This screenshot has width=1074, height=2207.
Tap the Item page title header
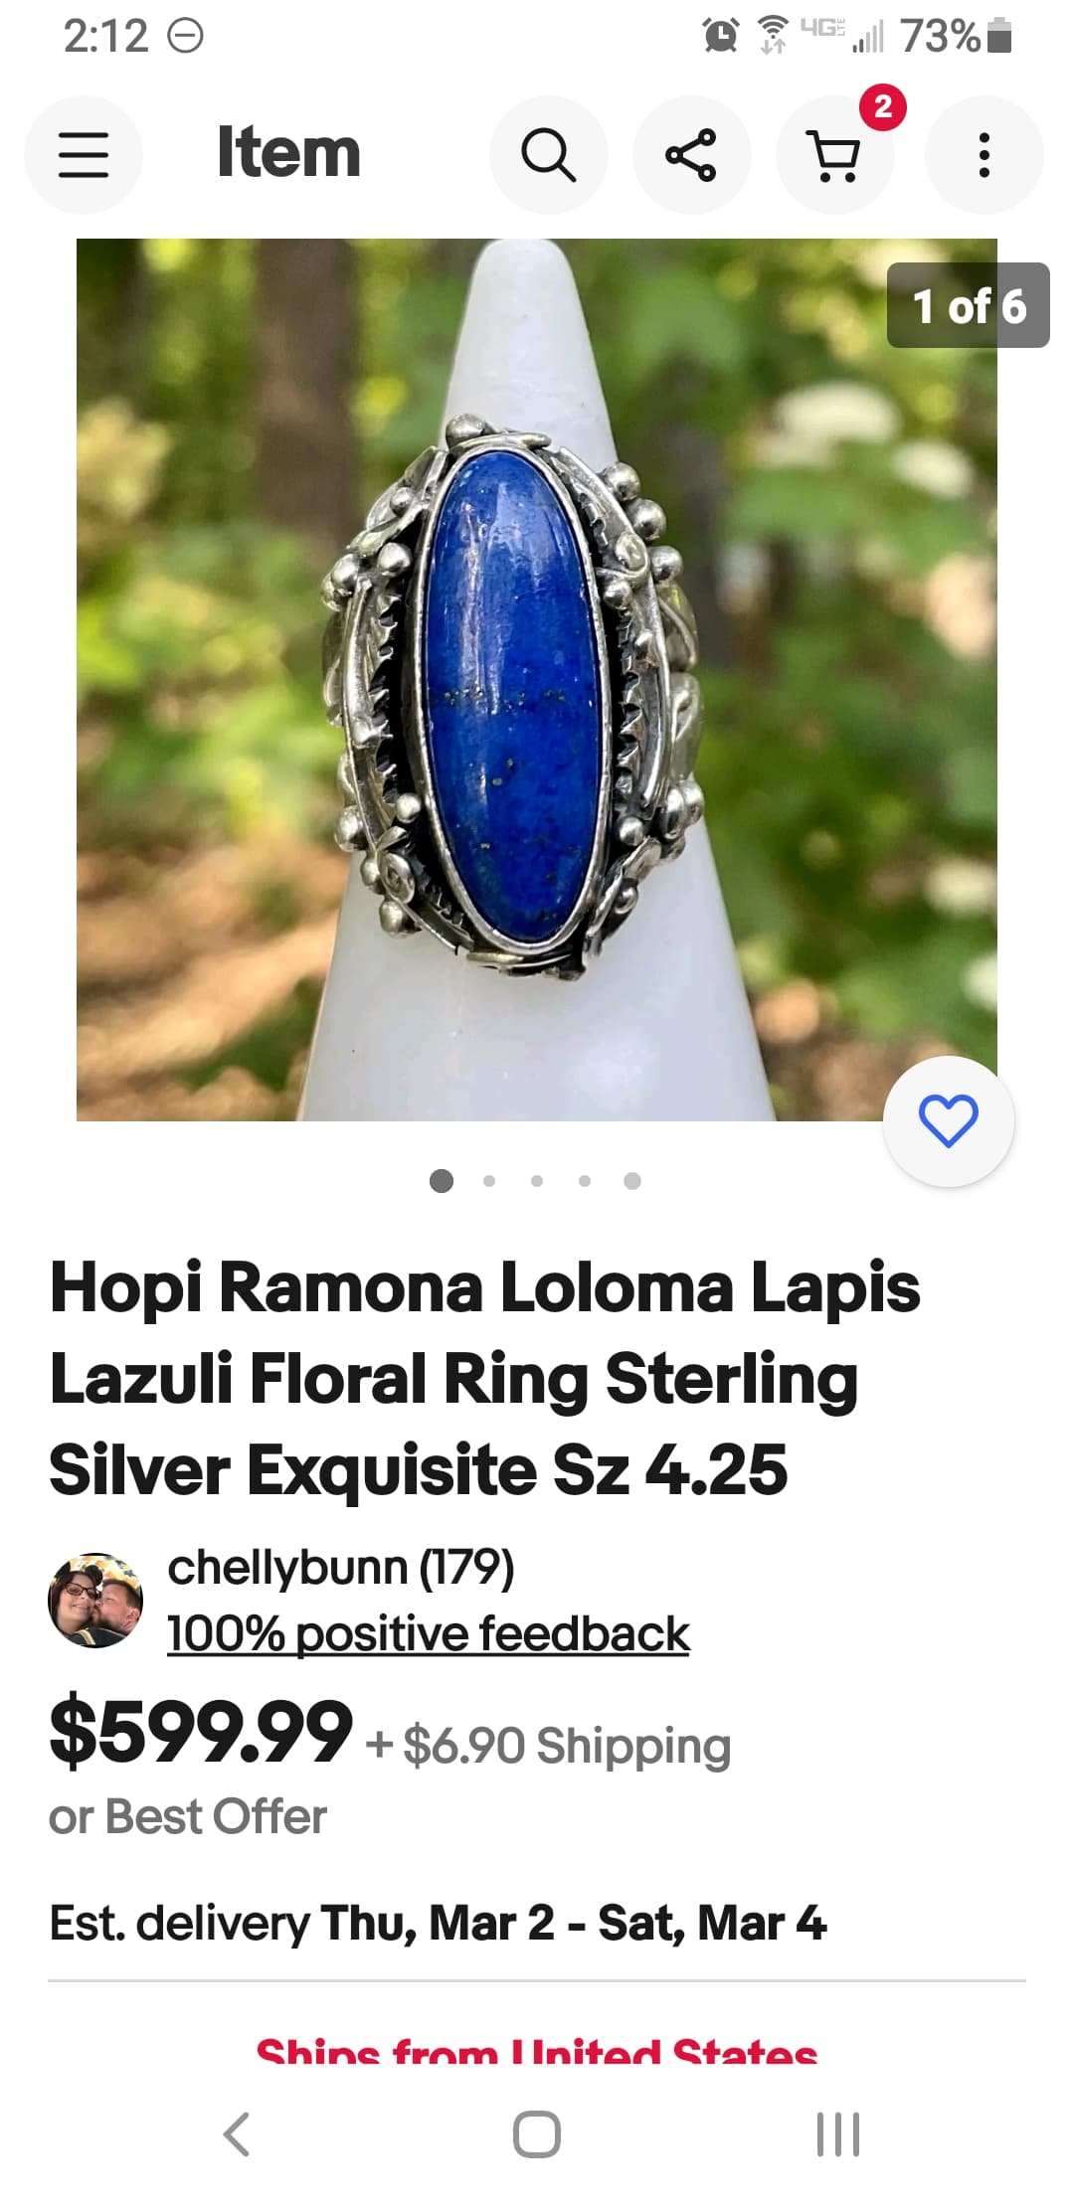click(288, 153)
